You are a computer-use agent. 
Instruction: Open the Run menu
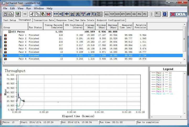click(x=29, y=8)
